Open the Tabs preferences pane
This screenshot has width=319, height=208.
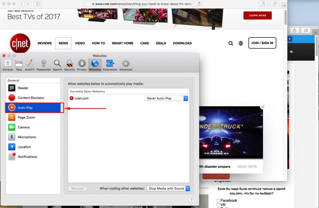point(19,65)
